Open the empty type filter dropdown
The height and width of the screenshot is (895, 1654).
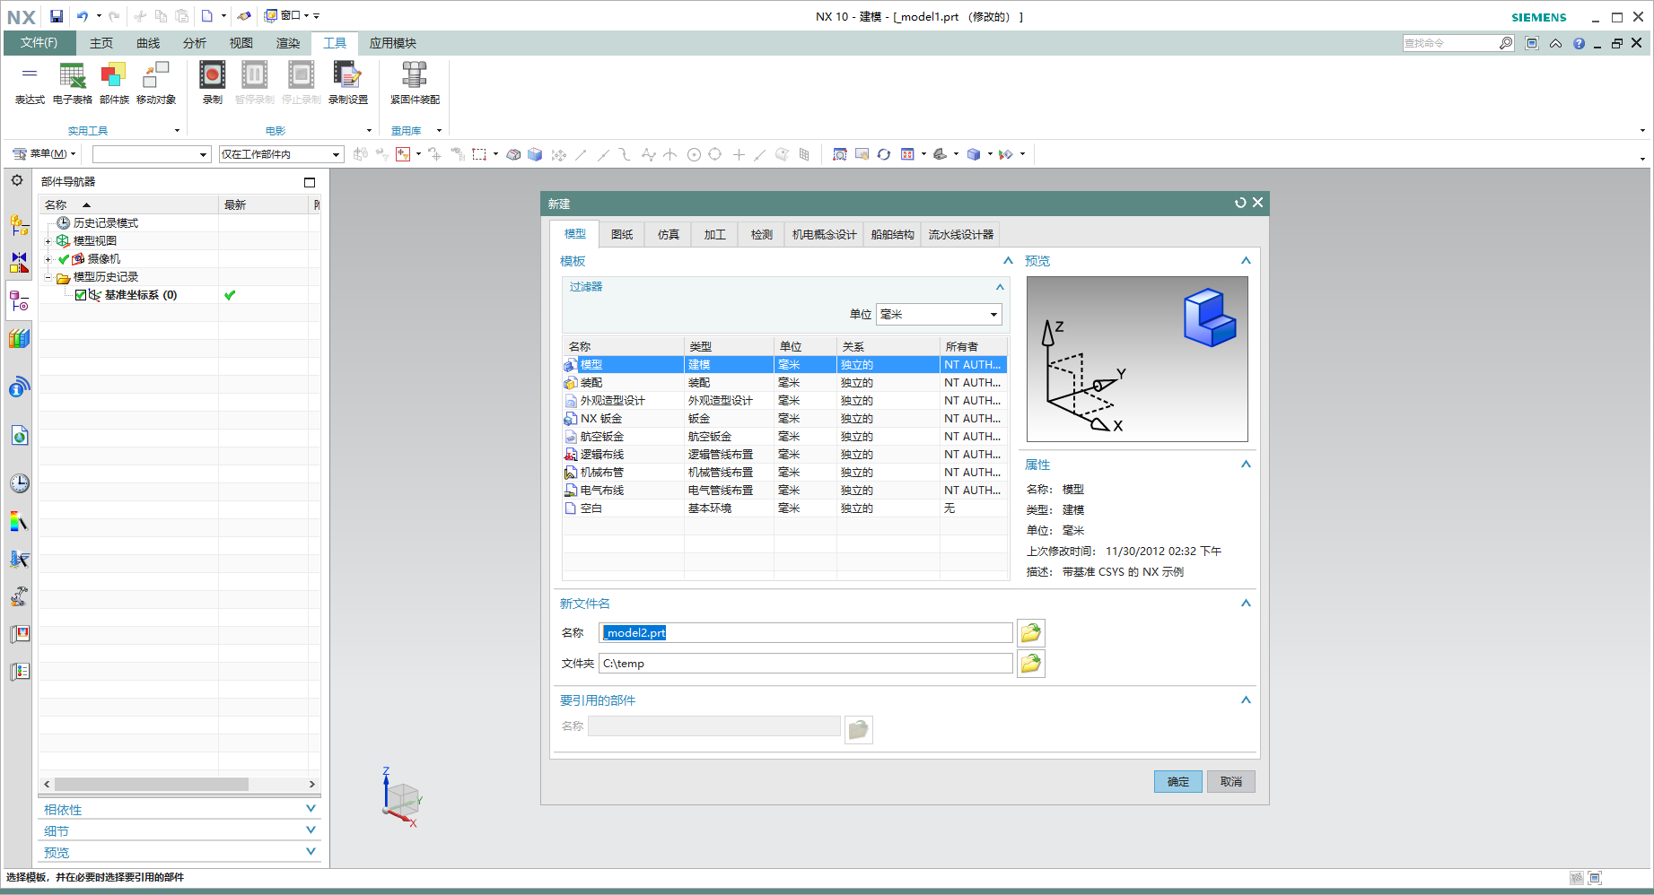click(x=152, y=154)
